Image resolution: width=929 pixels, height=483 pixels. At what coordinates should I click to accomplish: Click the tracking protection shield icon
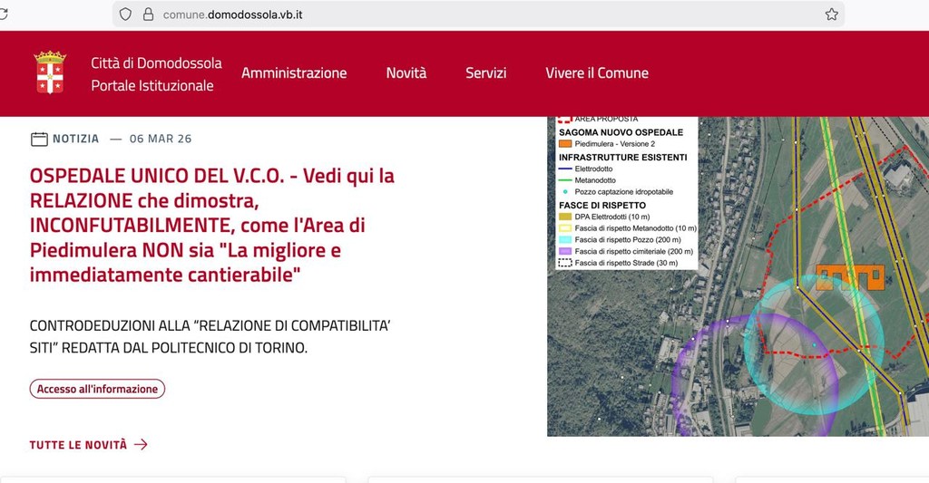click(x=125, y=14)
